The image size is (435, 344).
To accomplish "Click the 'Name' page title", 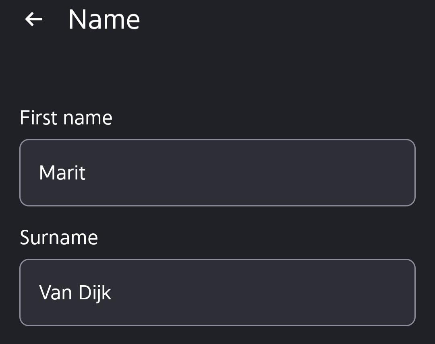I will click(x=104, y=19).
